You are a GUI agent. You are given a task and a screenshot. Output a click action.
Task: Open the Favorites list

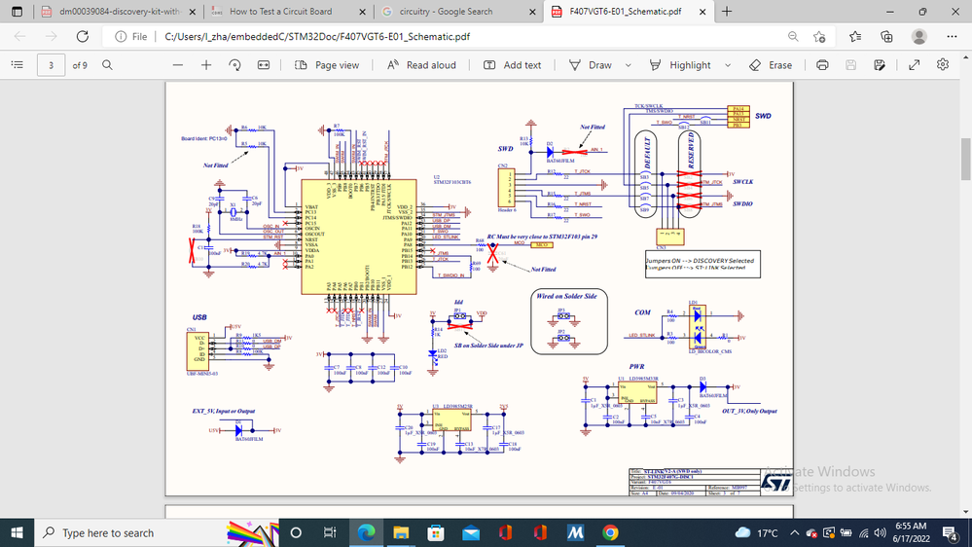point(855,37)
